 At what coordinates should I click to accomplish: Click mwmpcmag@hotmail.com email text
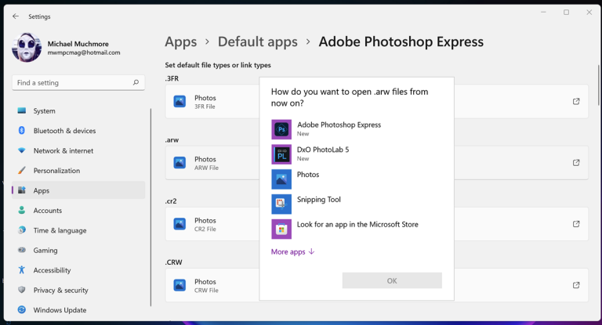pyautogui.click(x=84, y=52)
